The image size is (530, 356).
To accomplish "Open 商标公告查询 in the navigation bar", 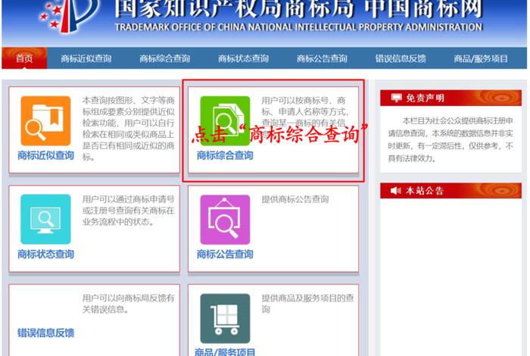I will tap(322, 58).
